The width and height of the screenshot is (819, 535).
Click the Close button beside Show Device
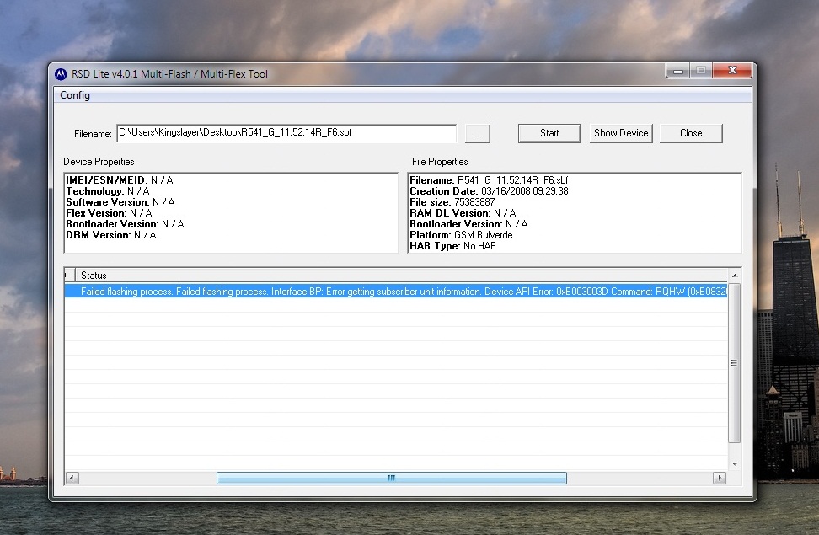click(691, 133)
